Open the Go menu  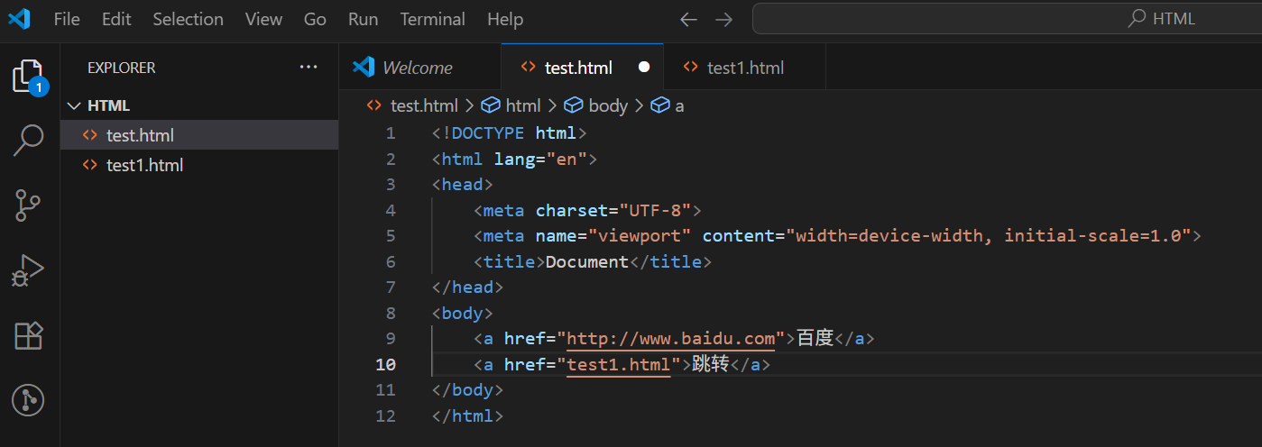click(x=315, y=19)
